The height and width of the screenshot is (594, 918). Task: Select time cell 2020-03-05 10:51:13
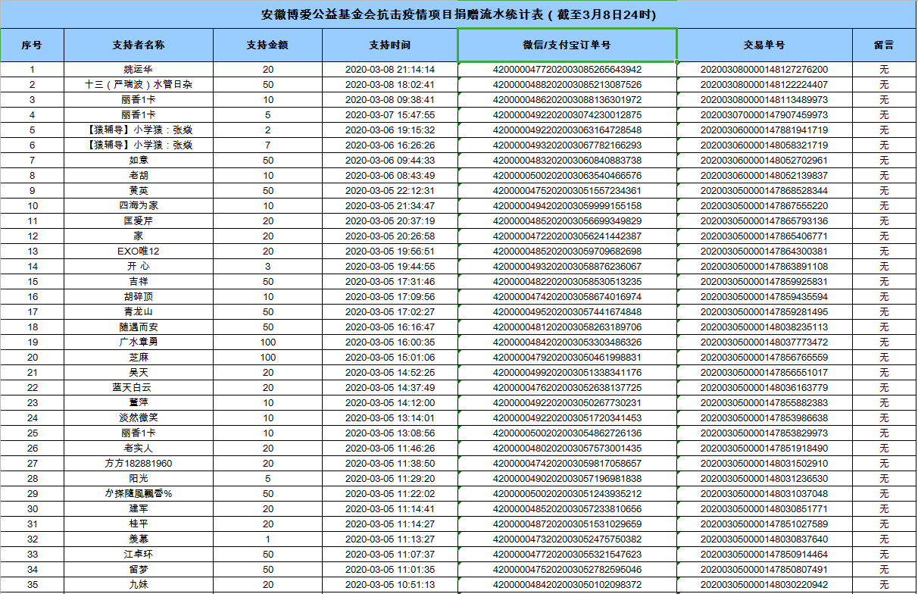390,585
